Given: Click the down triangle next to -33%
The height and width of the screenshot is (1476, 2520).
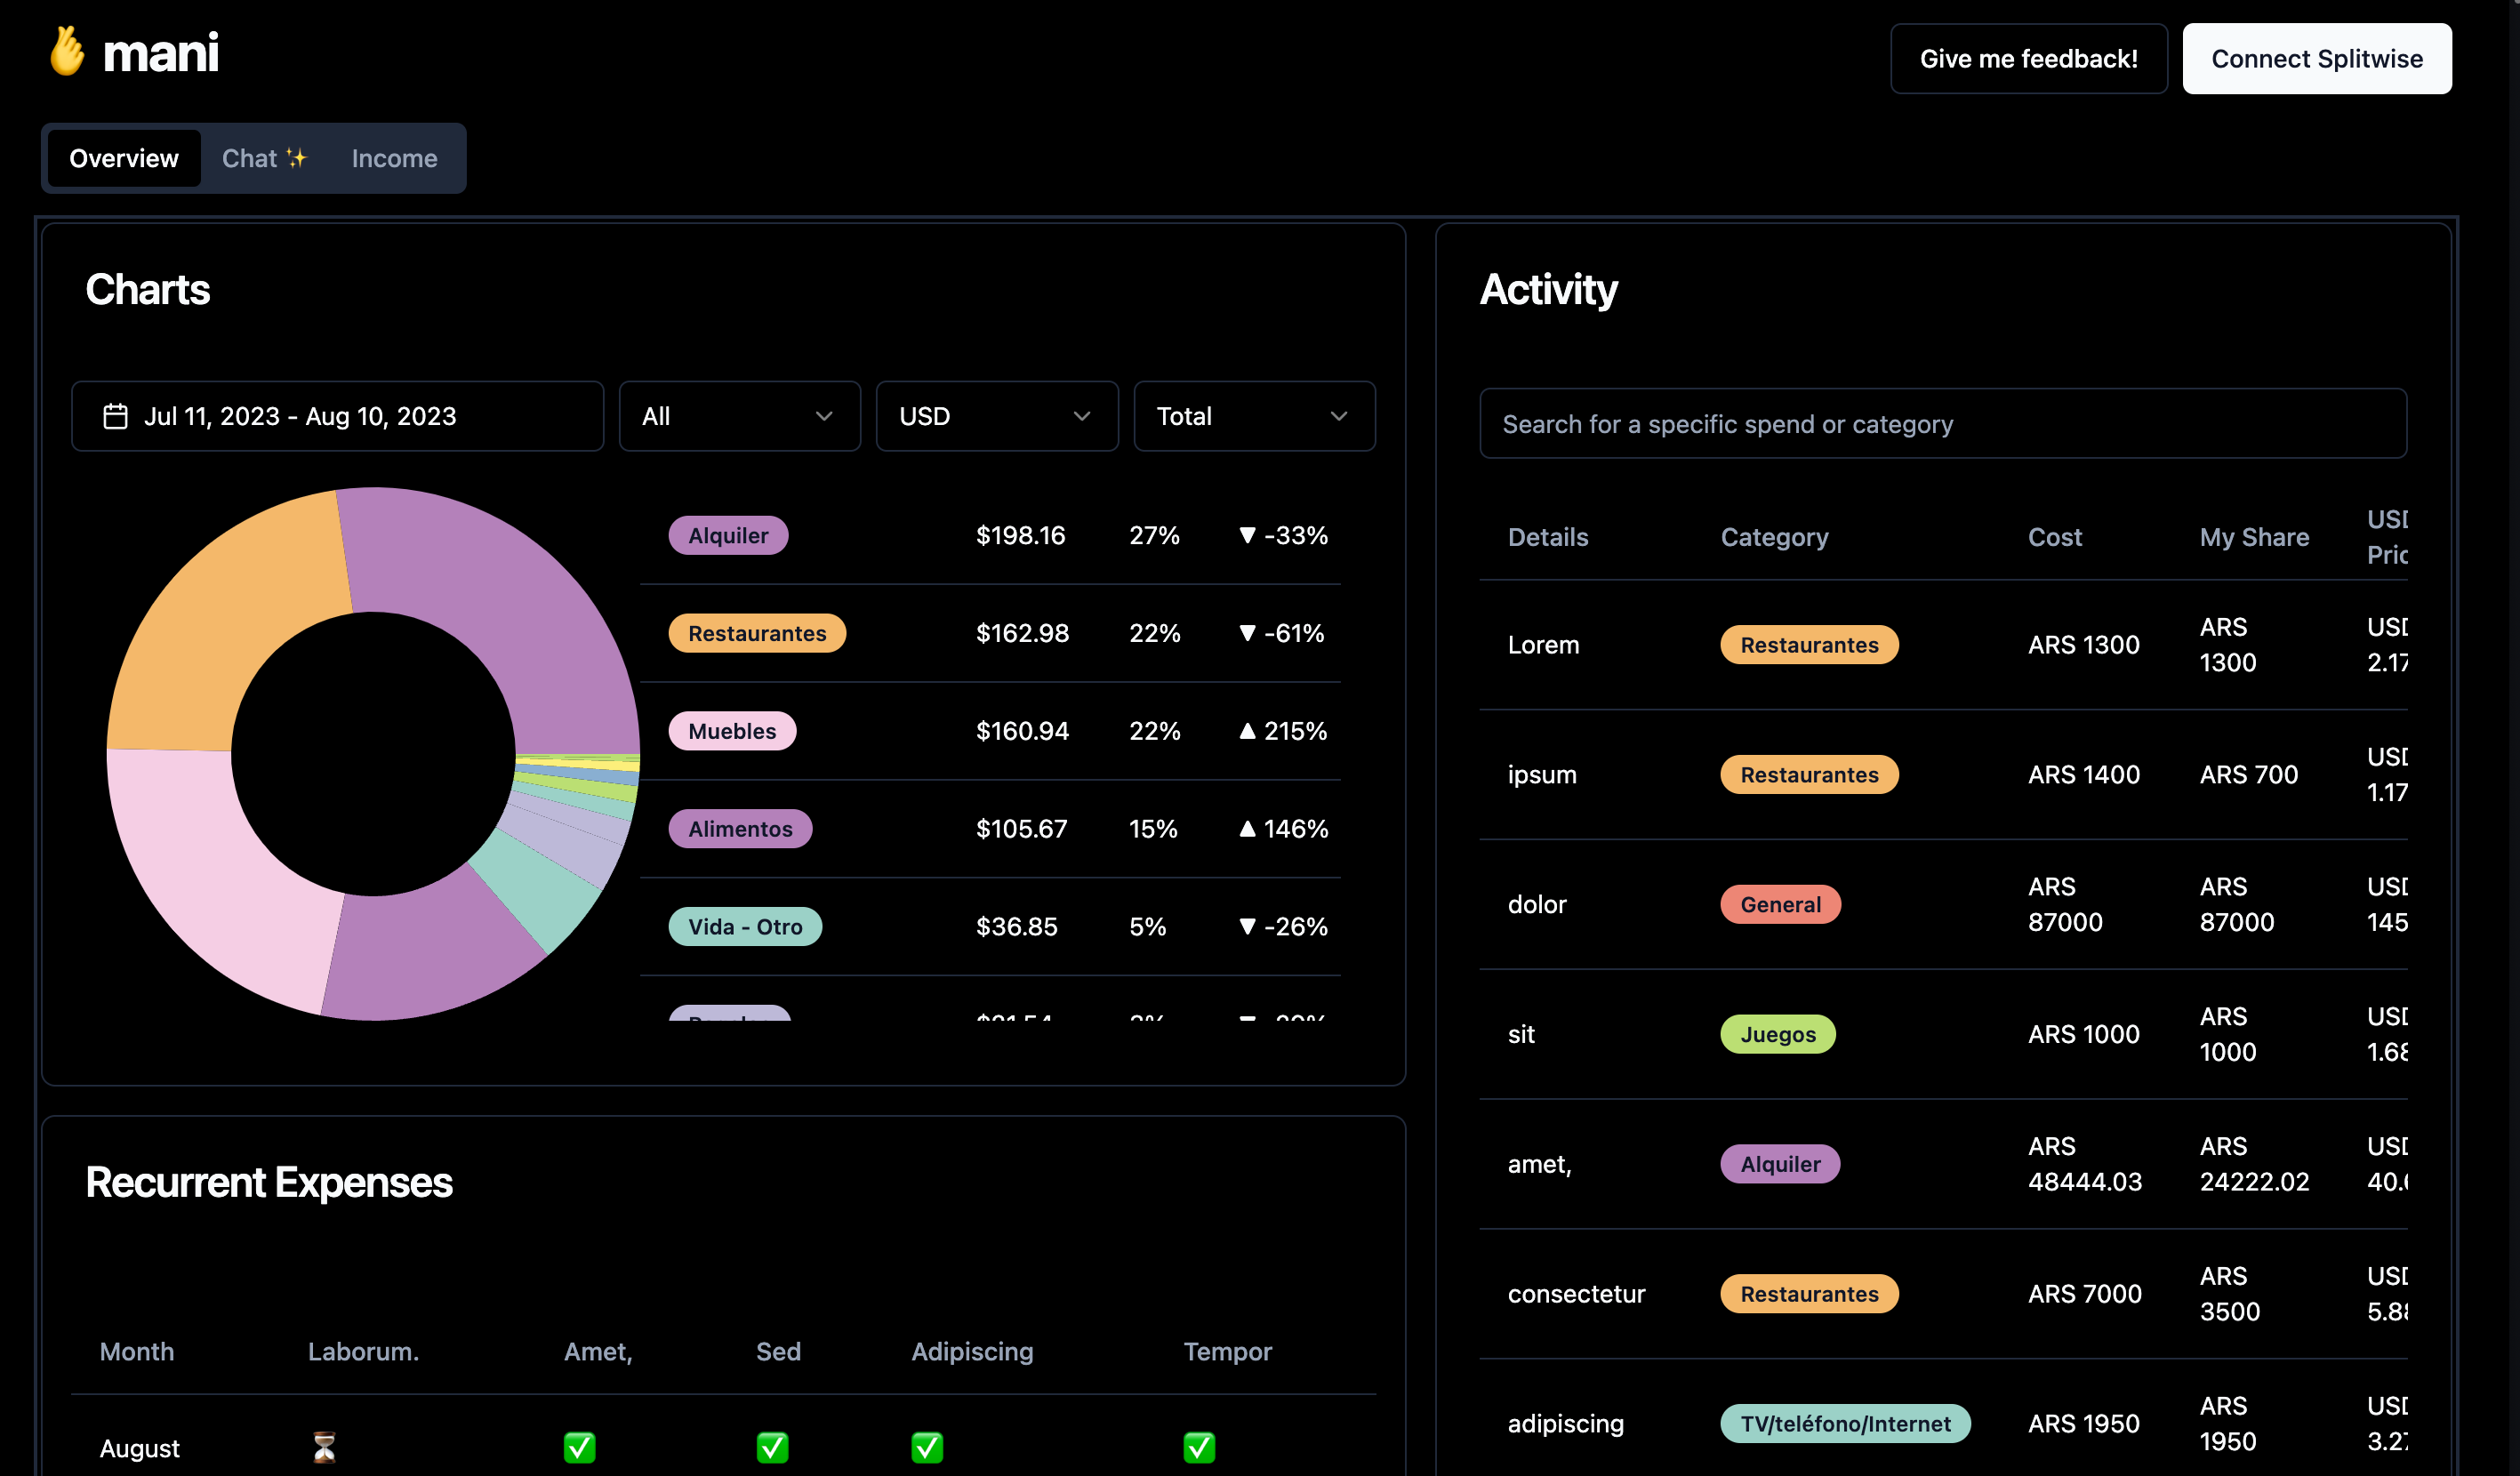Looking at the screenshot, I should click(x=1247, y=535).
